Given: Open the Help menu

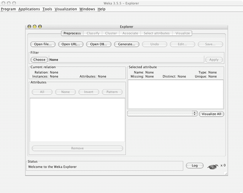Looking at the screenshot, I should coord(101,9).
